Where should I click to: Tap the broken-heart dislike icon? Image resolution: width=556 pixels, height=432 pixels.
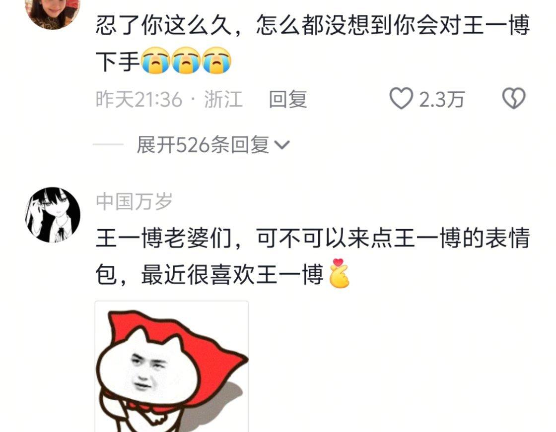(x=514, y=98)
